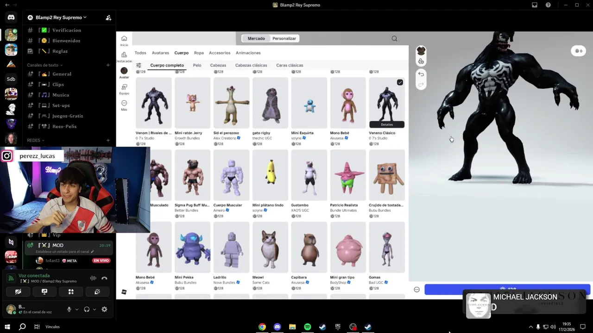The width and height of the screenshot is (593, 333).
Task: Switch to Mercado toggle option
Action: (256, 38)
